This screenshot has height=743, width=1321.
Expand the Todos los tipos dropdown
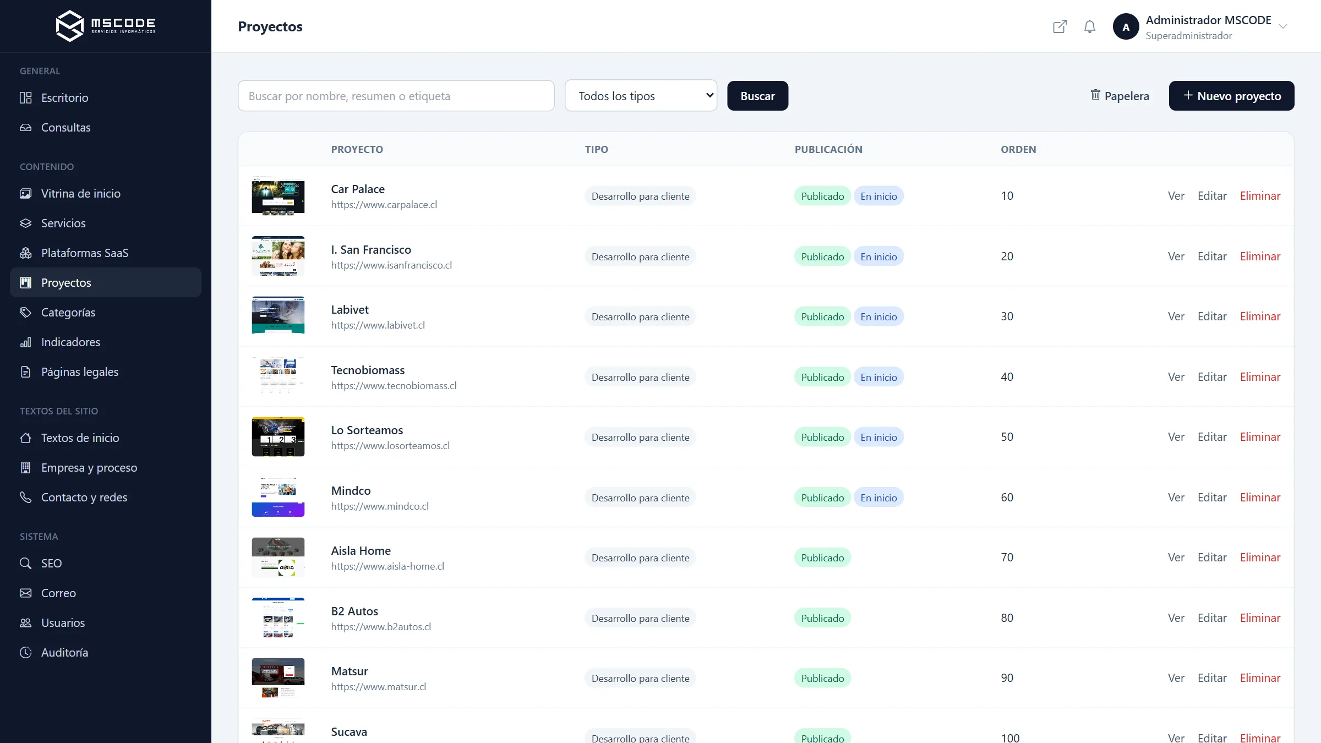pos(641,96)
